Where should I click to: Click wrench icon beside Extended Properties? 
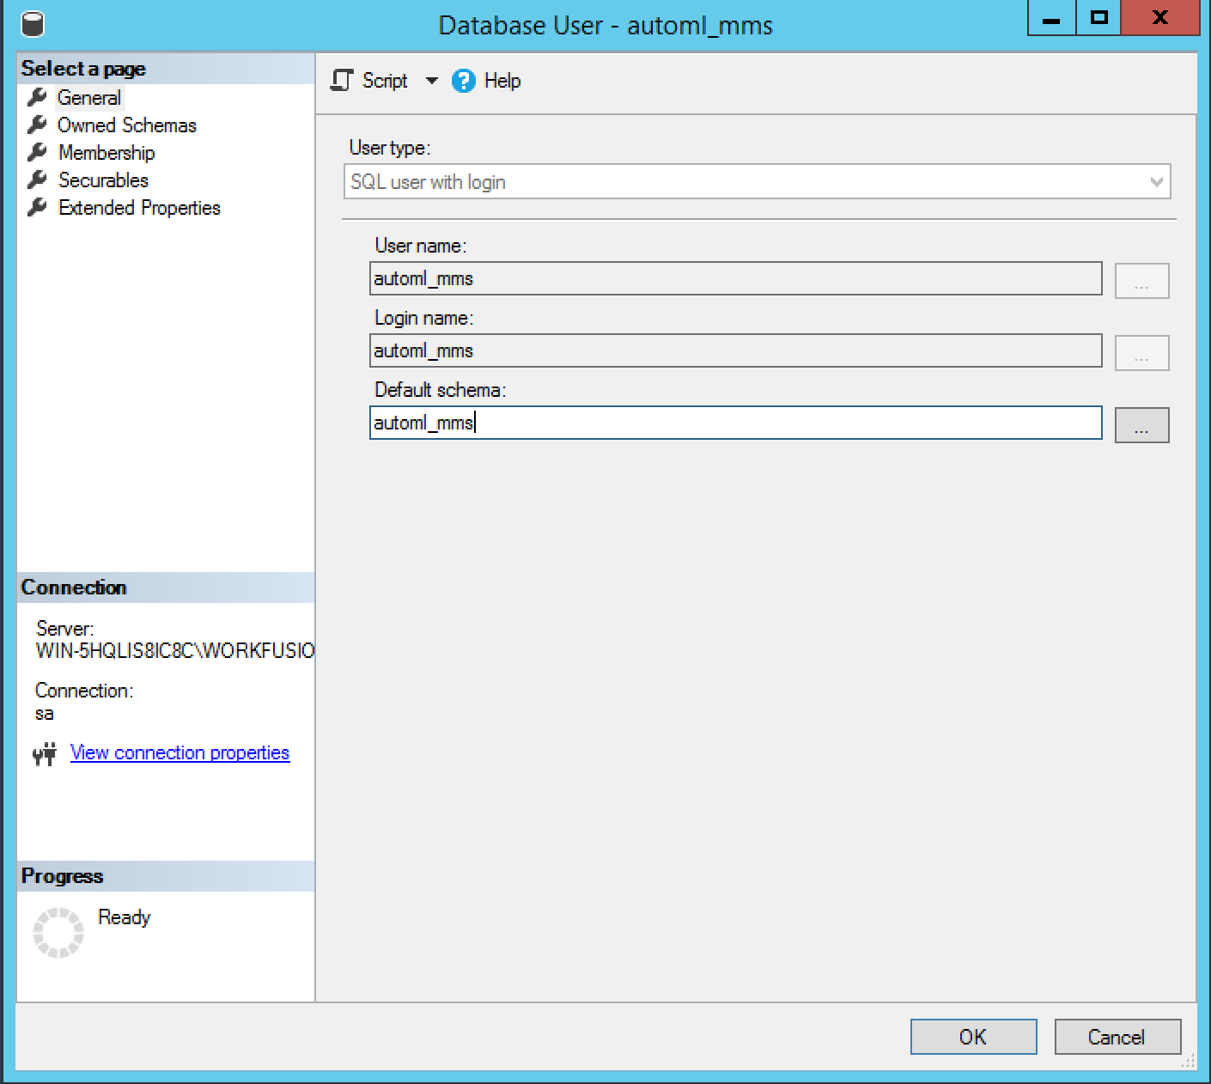coord(37,207)
